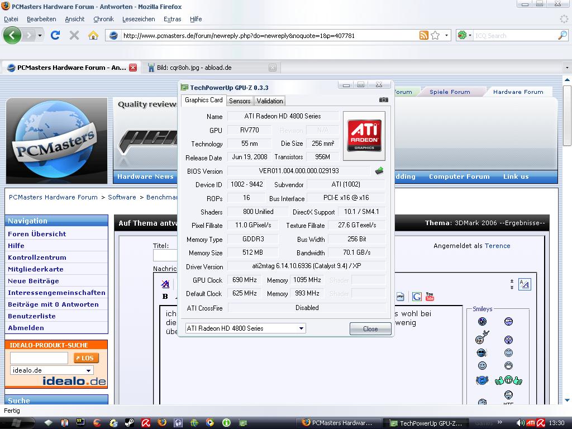Open Firefox from the quick launch bar
Viewport: 572px width, 429px height.
click(x=161, y=423)
